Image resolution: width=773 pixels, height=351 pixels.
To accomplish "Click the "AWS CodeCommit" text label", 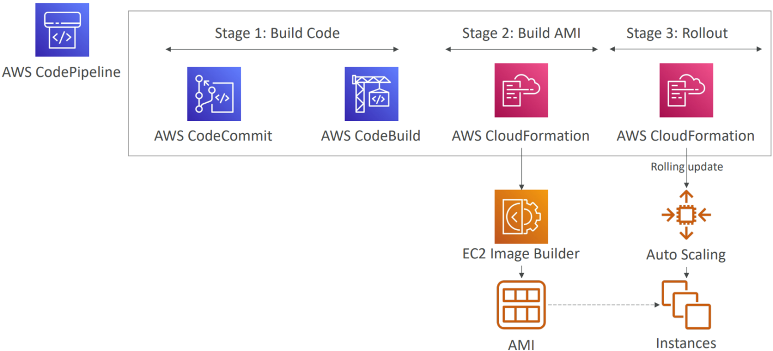I will tap(213, 136).
